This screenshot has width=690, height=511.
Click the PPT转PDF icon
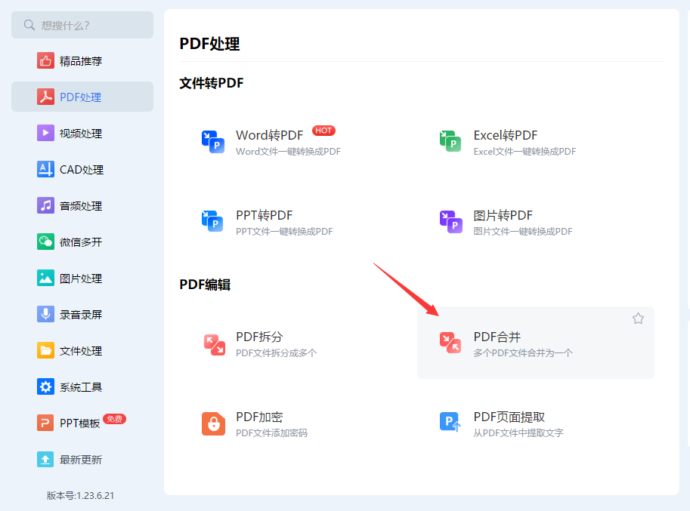(x=213, y=221)
